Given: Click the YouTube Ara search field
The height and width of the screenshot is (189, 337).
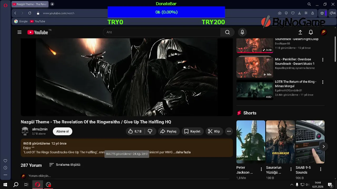Looking at the screenshot, I should [x=162, y=32].
